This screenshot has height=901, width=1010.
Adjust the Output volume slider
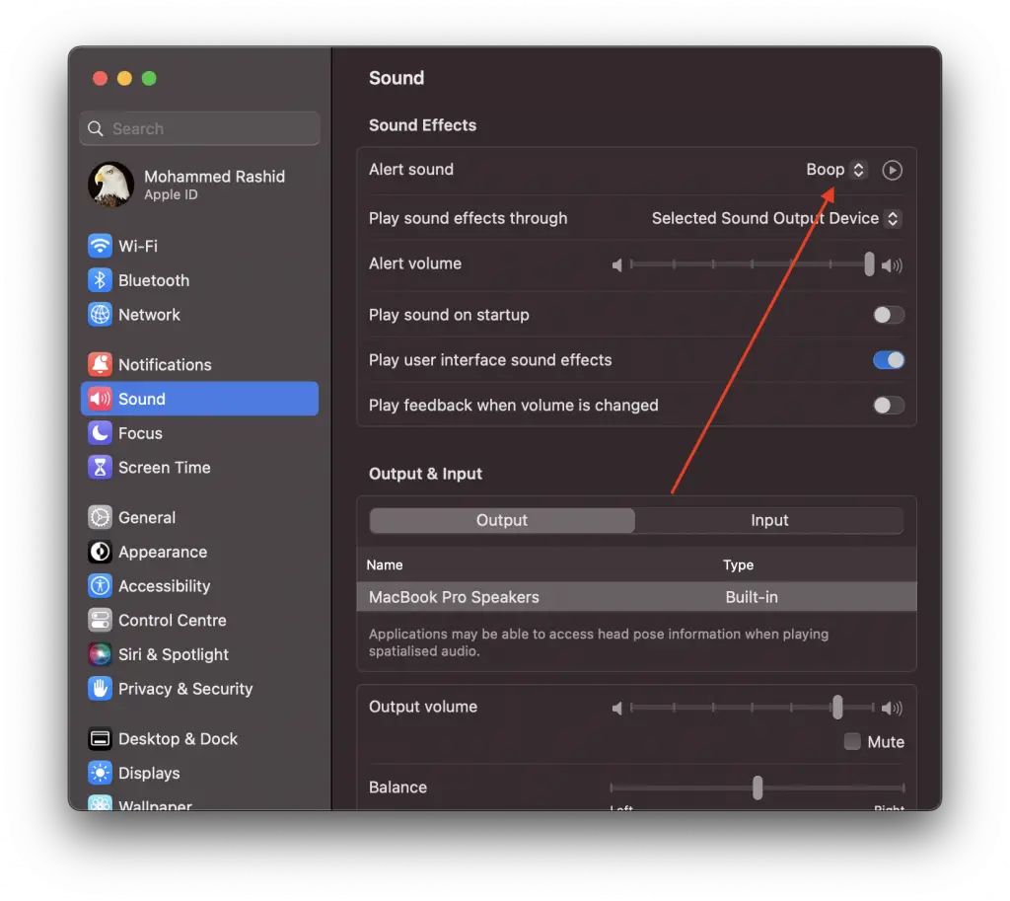pyautogui.click(x=837, y=708)
